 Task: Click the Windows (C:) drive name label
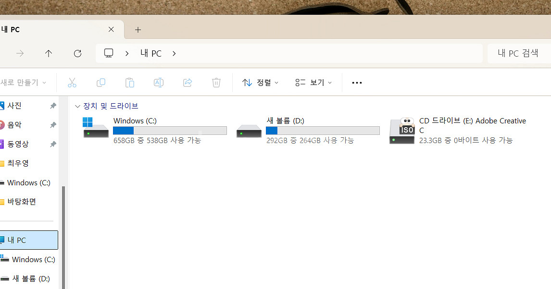135,121
